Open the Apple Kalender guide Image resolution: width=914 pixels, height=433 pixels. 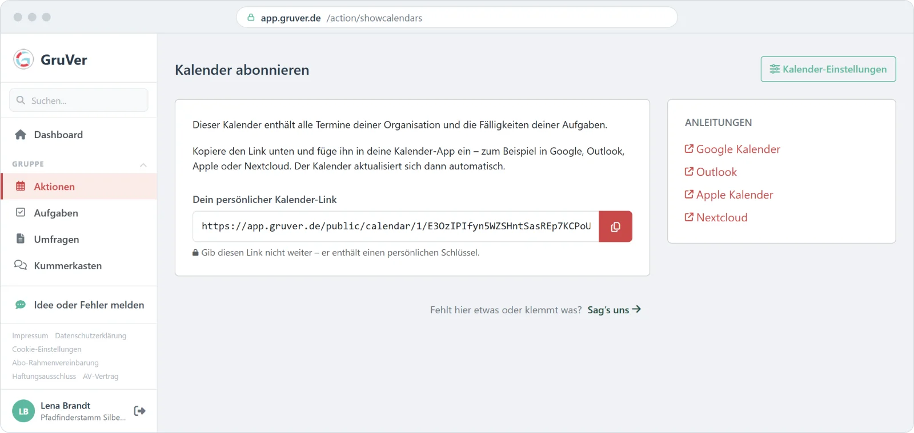pos(729,195)
